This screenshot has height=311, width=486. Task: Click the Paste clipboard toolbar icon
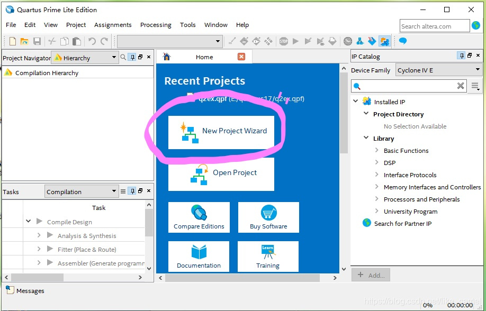click(x=77, y=41)
